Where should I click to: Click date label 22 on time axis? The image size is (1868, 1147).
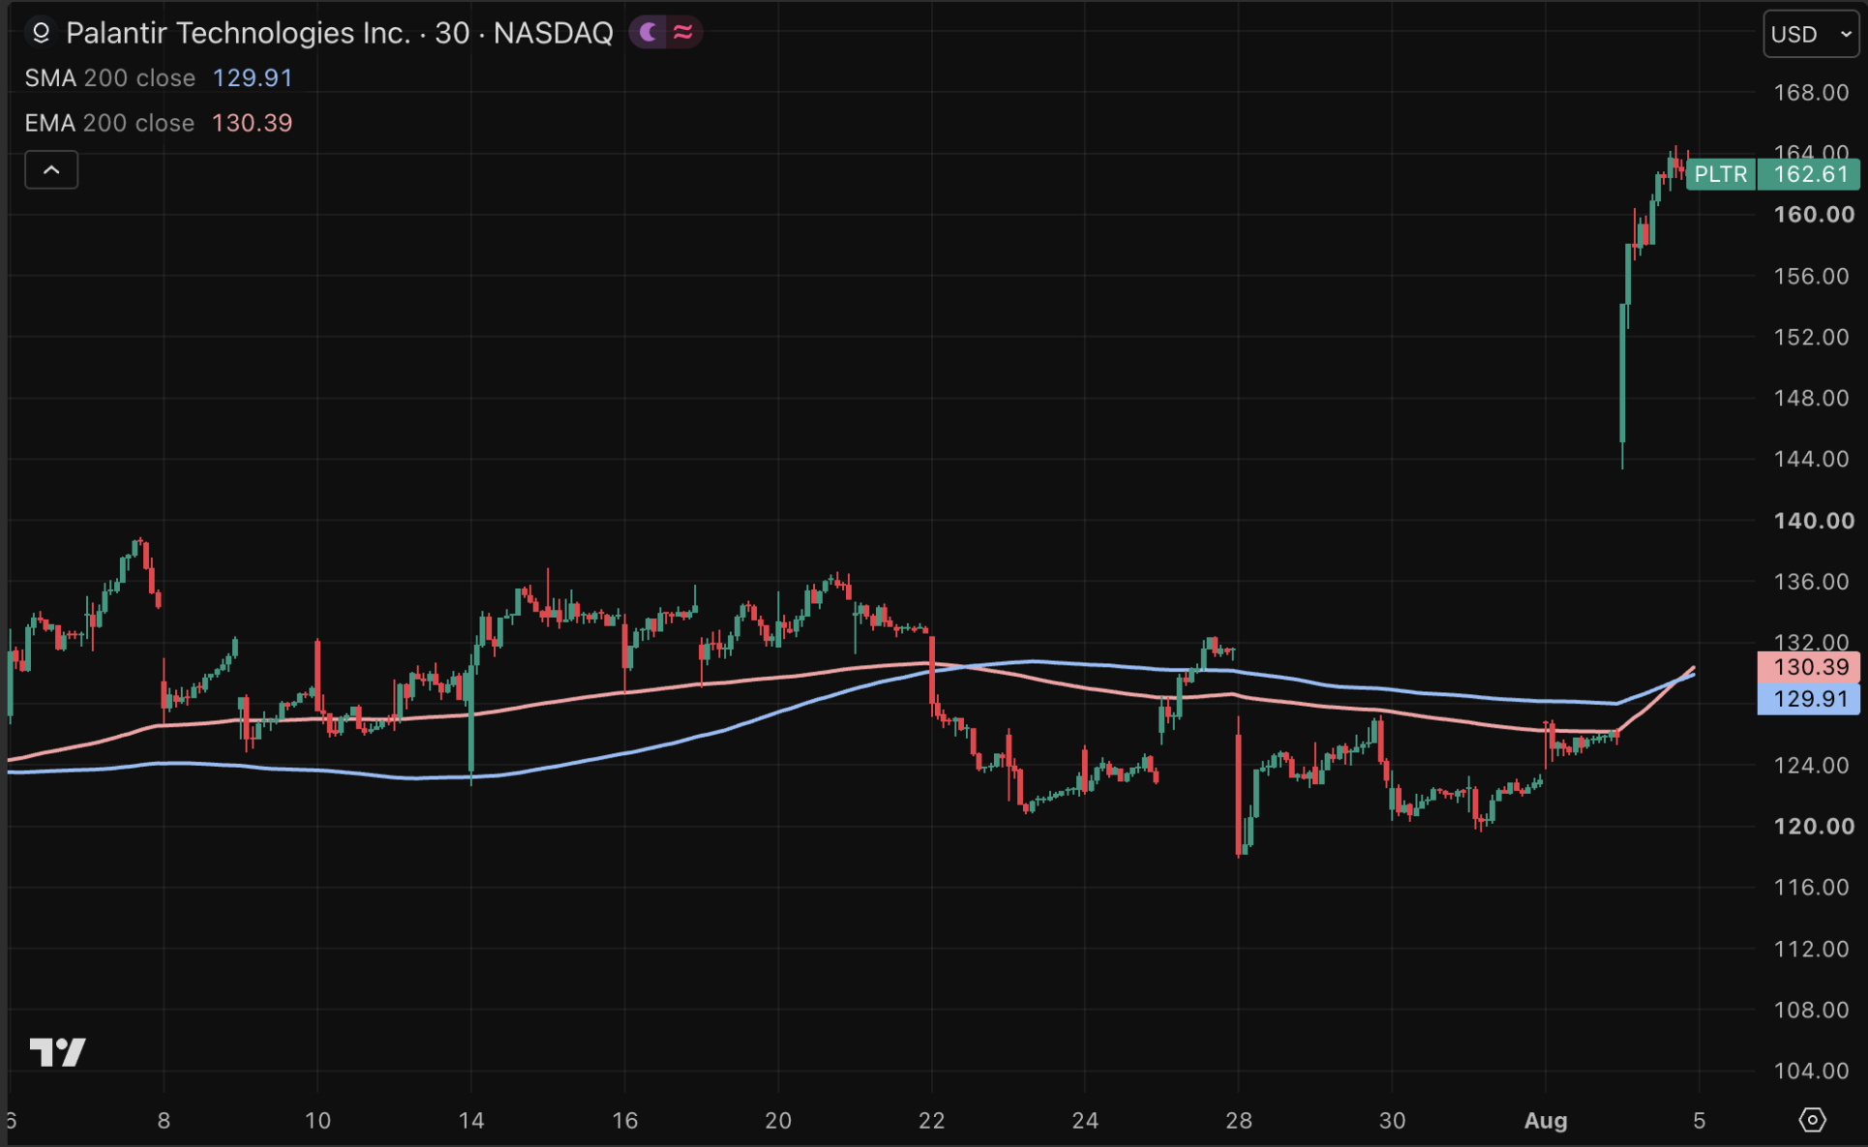pyautogui.click(x=932, y=1121)
